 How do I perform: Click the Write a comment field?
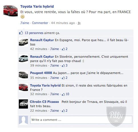click(81, 120)
